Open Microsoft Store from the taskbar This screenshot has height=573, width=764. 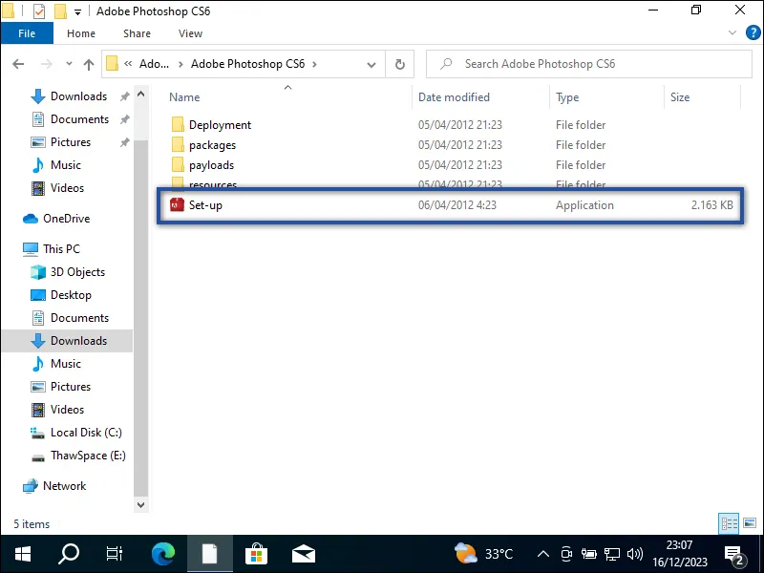point(257,553)
